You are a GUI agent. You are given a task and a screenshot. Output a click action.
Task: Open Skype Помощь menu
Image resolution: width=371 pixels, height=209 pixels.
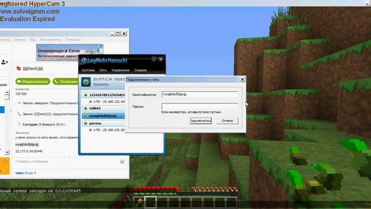72,39
